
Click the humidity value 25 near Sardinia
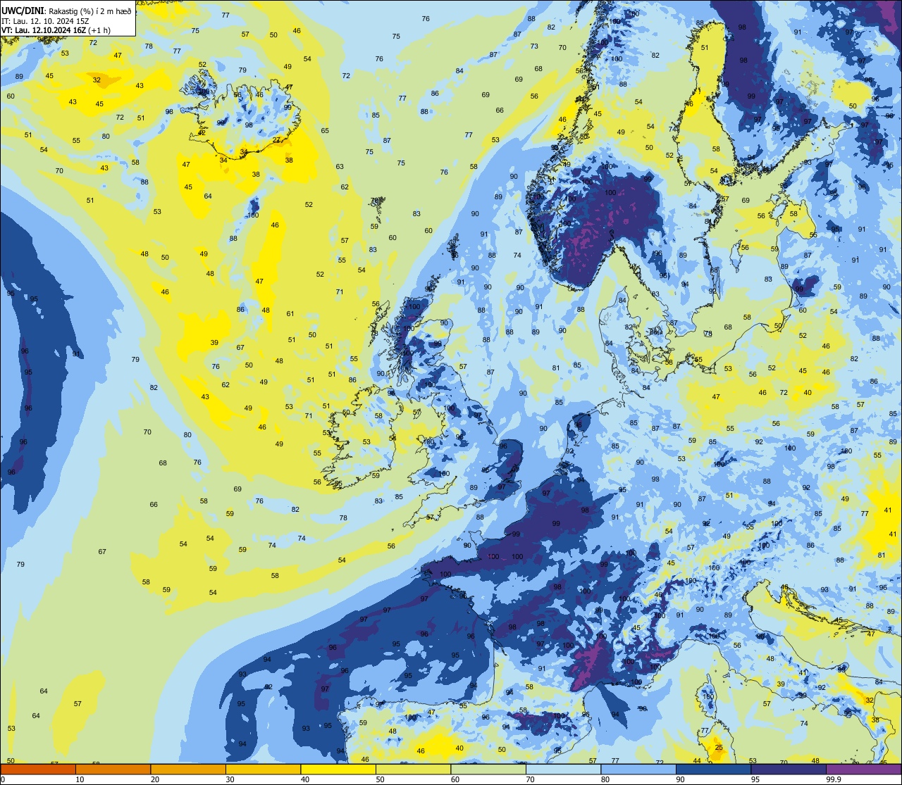(719, 748)
